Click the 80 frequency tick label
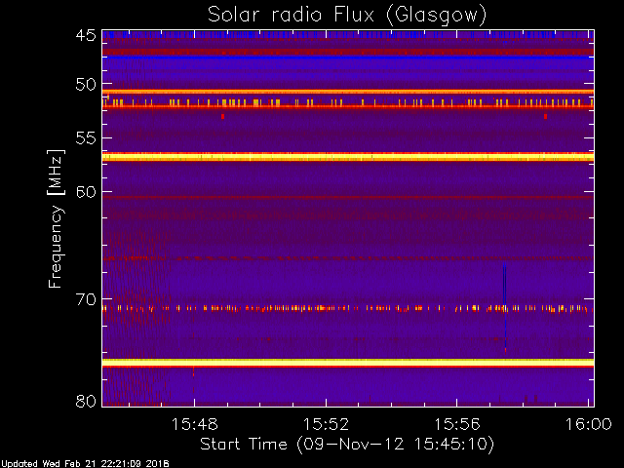The height and width of the screenshot is (468, 624). [86, 401]
